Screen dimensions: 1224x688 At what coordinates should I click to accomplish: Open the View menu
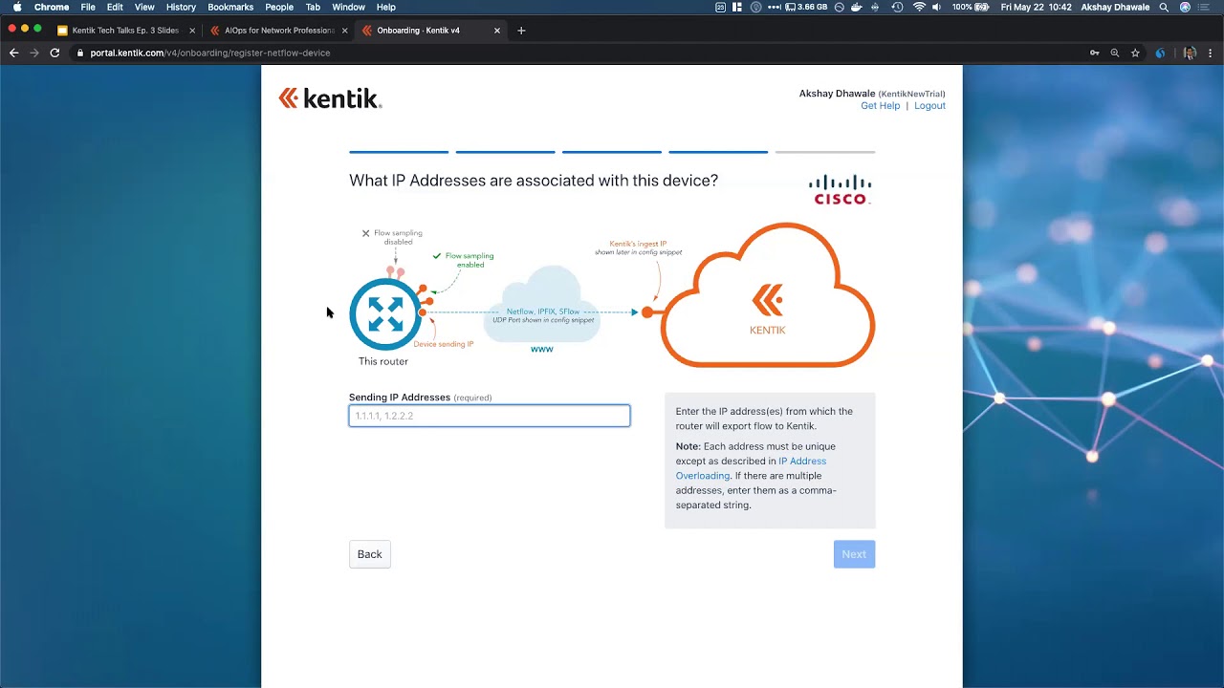pos(144,7)
